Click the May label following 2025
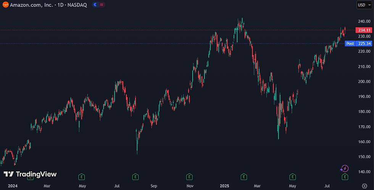374x190 pixels. (x=292, y=186)
